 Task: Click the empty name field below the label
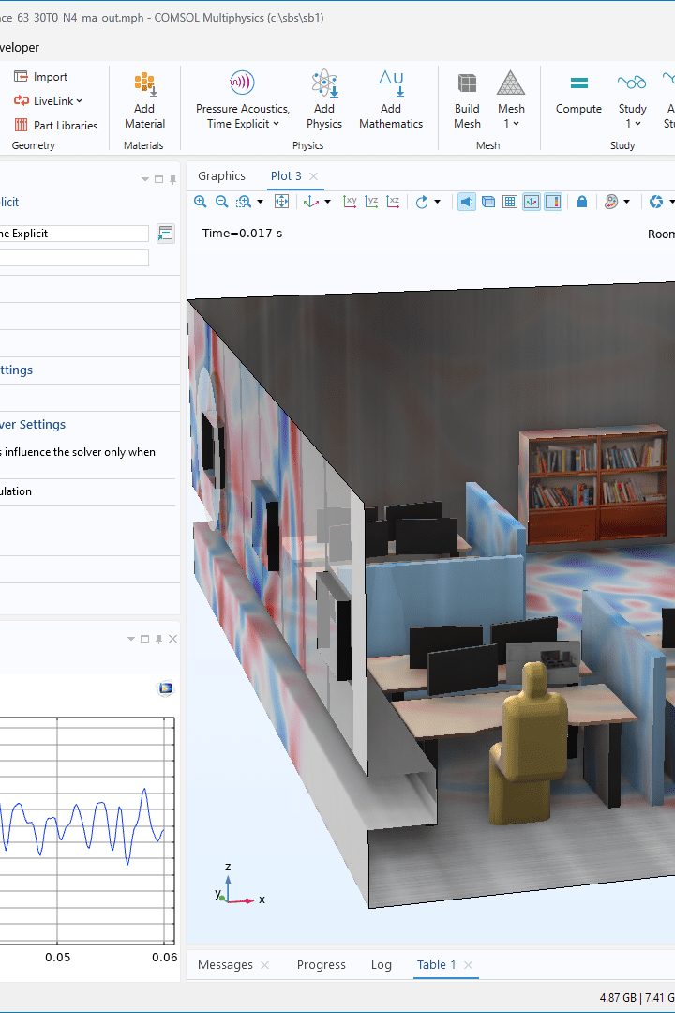(x=74, y=258)
